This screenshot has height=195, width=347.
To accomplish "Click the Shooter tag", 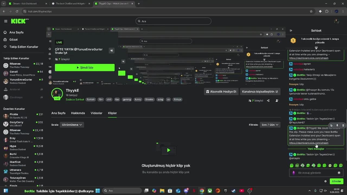I will click(x=149, y=99).
